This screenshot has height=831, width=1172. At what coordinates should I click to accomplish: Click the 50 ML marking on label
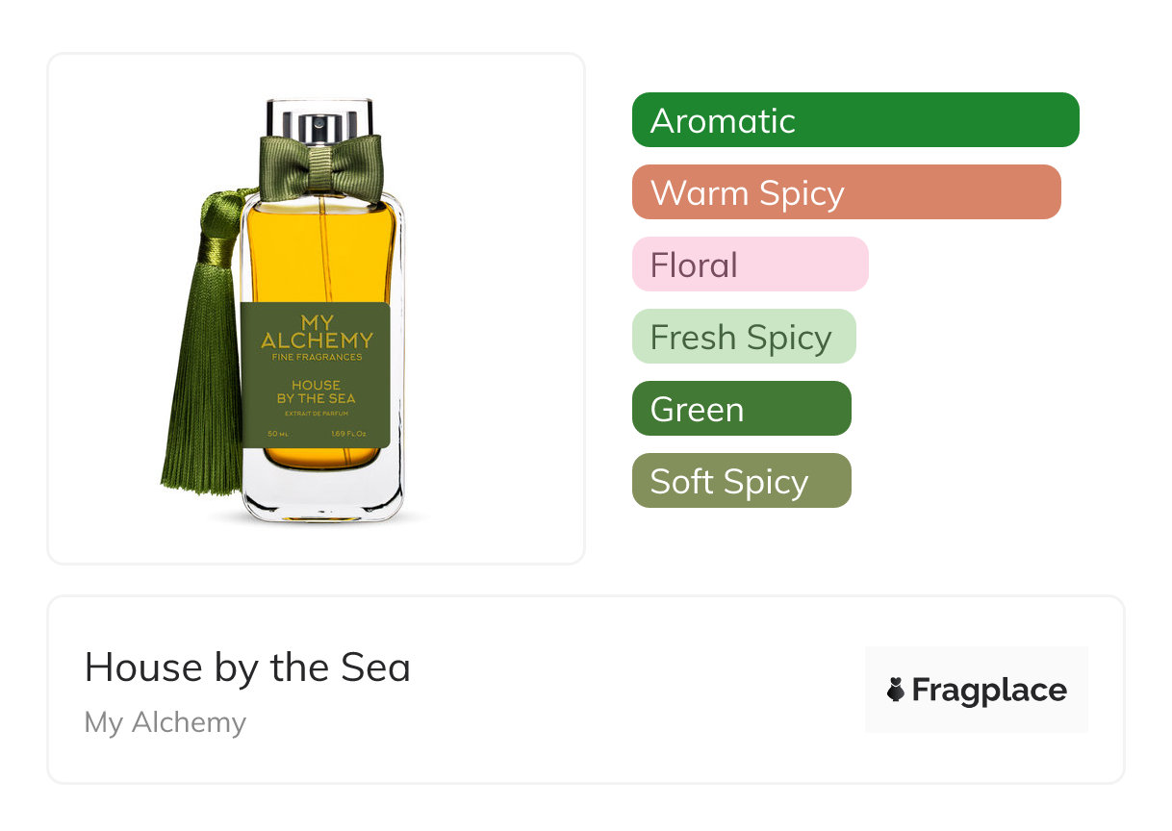pos(278,434)
